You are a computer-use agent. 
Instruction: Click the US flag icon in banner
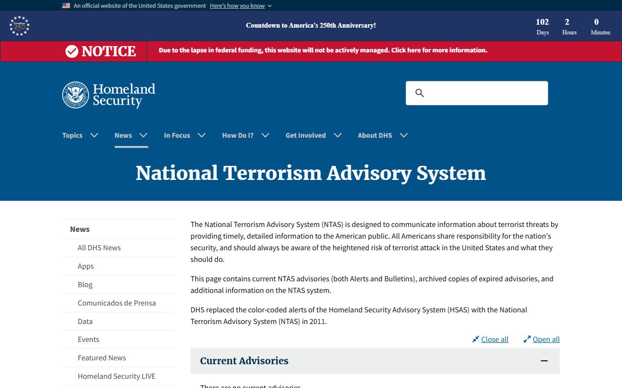(66, 6)
